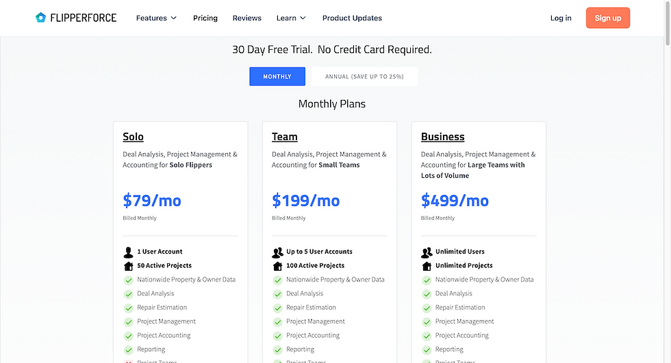Expand the Learn dropdown menu
This screenshot has width=671, height=363.
coord(291,18)
